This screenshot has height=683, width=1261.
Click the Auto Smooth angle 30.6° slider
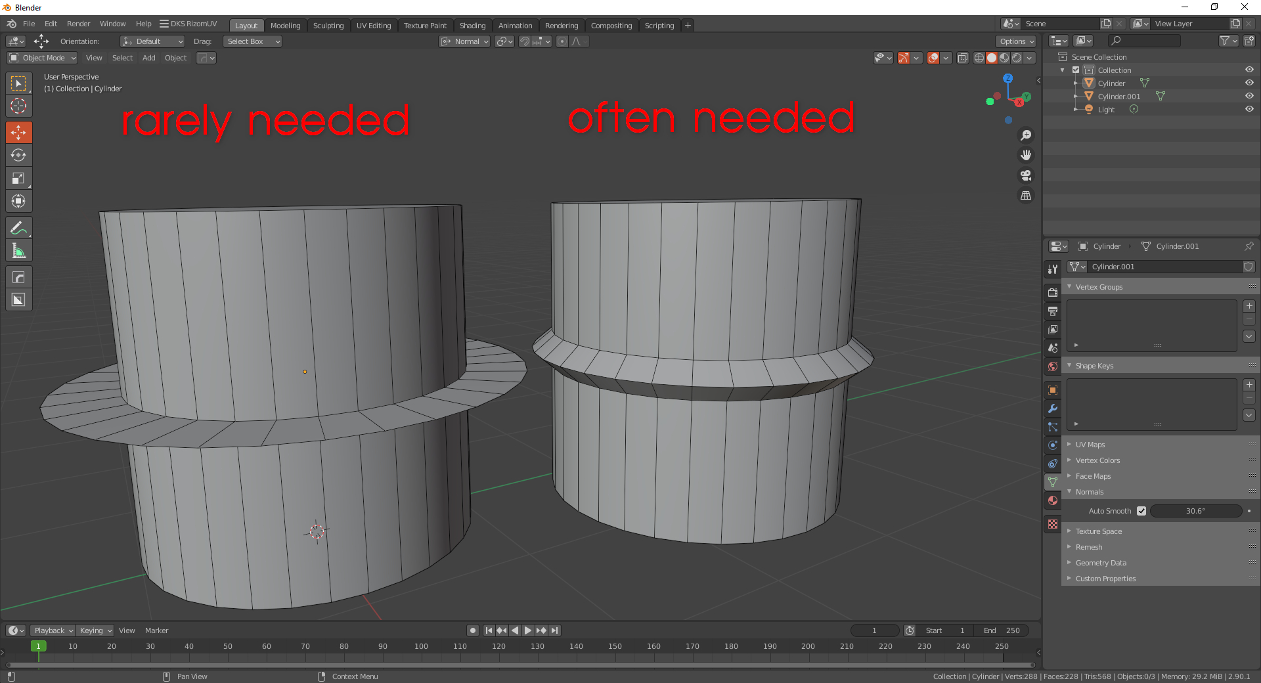pyautogui.click(x=1195, y=511)
